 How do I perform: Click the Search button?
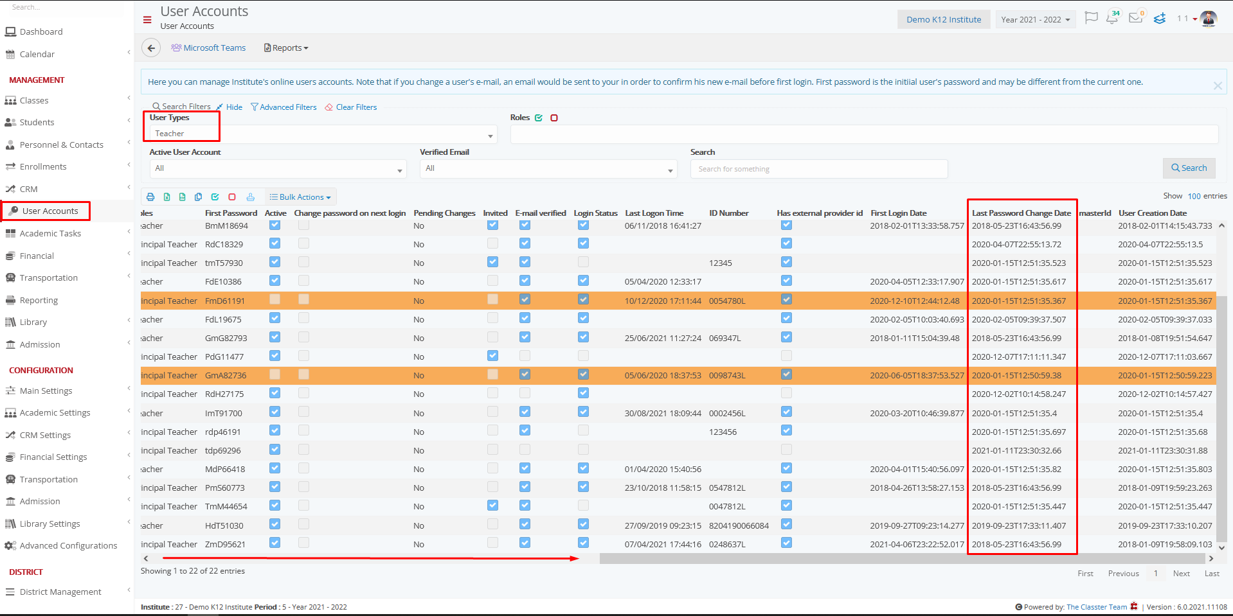coord(1188,168)
